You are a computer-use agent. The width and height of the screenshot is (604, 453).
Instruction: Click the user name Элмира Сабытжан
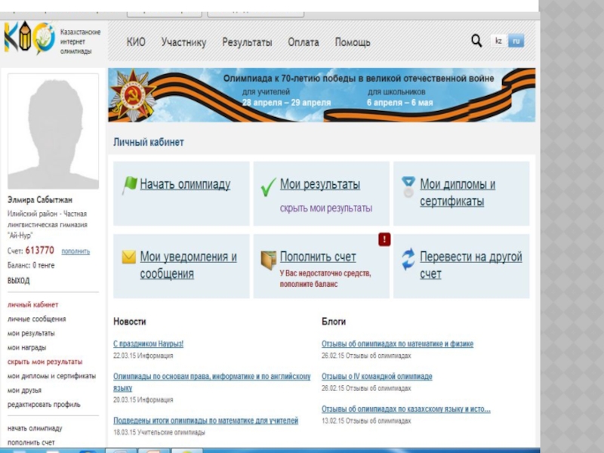pos(40,200)
